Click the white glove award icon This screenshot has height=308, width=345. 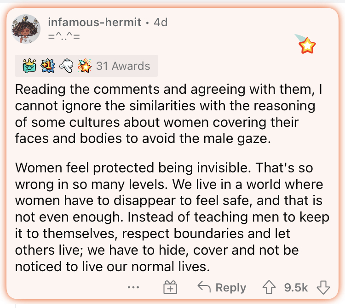(x=66, y=66)
